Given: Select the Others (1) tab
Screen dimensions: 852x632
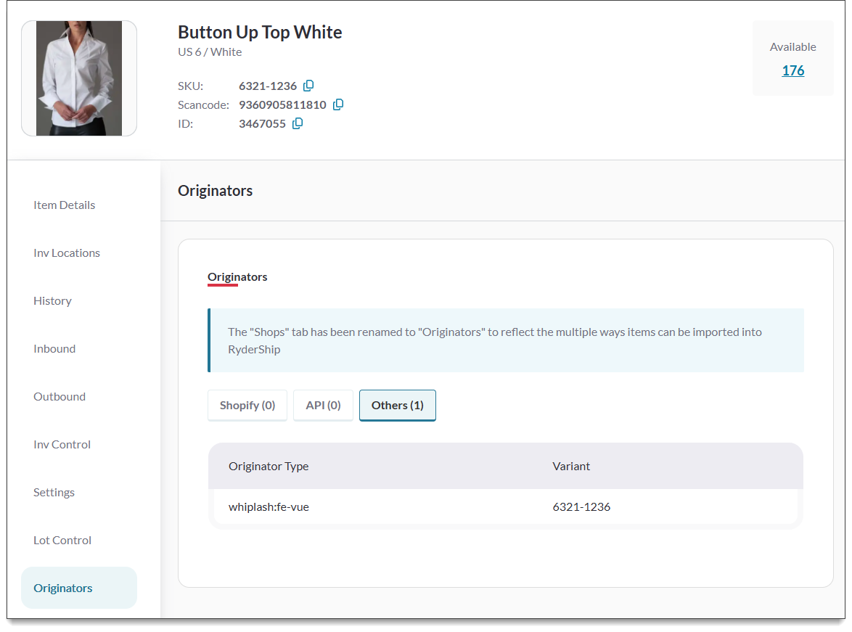Looking at the screenshot, I should pyautogui.click(x=397, y=405).
